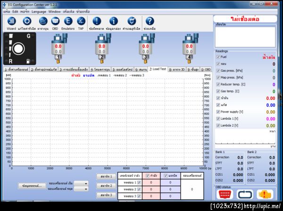Open the stop engine RPM dropdown
The height and width of the screenshot is (211, 283).
tap(81, 189)
